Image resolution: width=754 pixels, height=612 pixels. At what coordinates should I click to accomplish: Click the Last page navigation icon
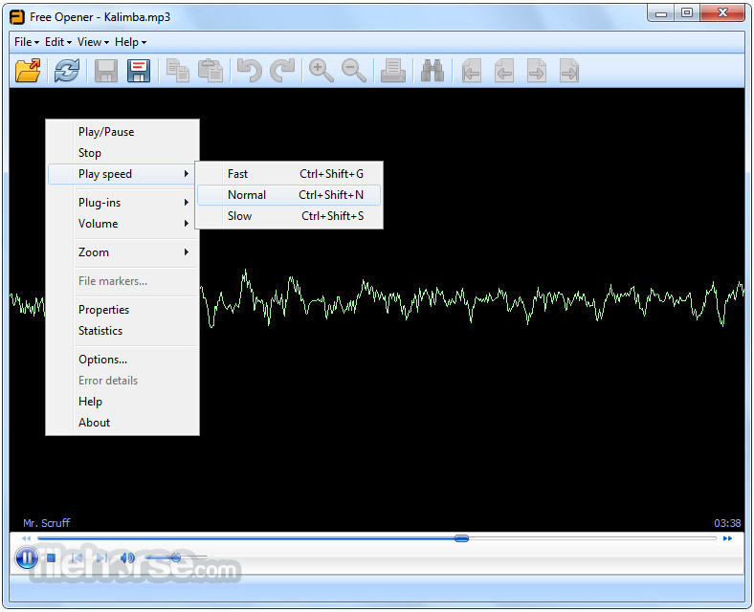tap(569, 71)
